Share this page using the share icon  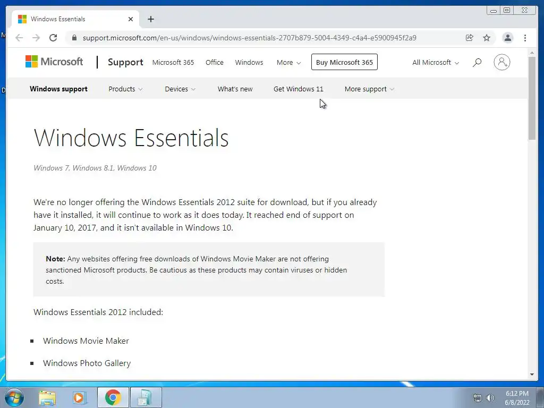(x=470, y=38)
